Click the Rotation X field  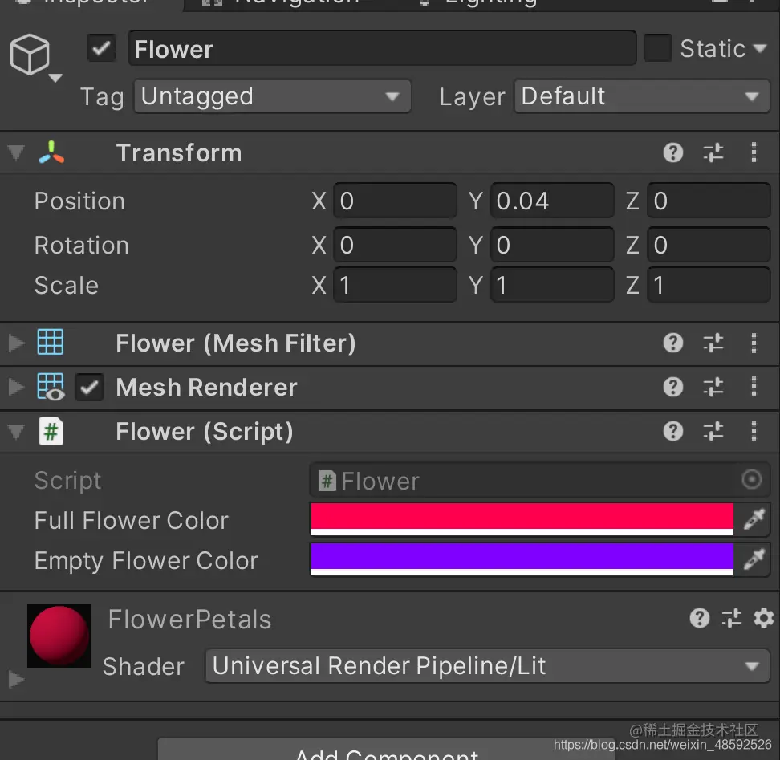395,244
